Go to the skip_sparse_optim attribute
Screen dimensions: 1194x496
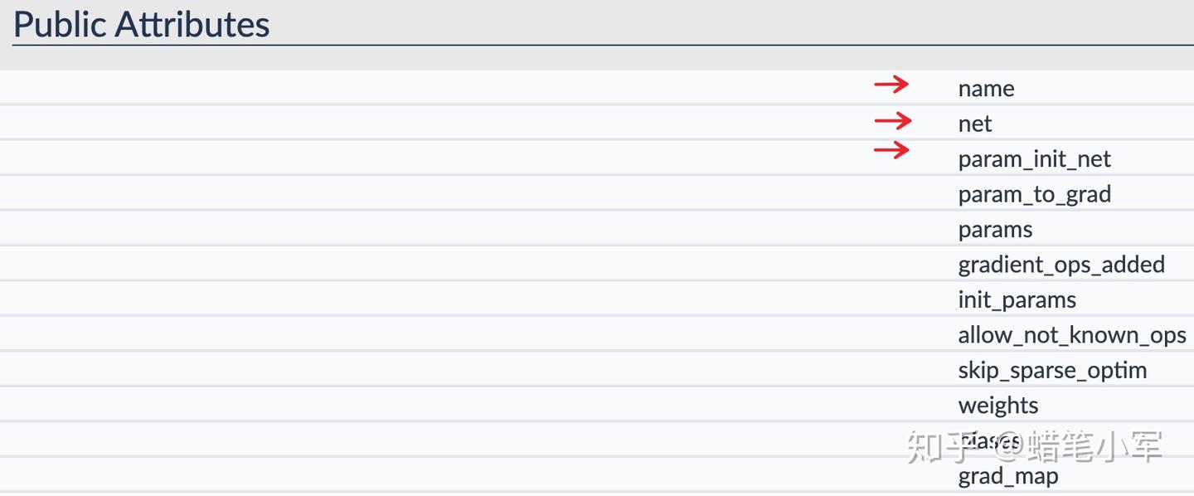click(x=1052, y=371)
